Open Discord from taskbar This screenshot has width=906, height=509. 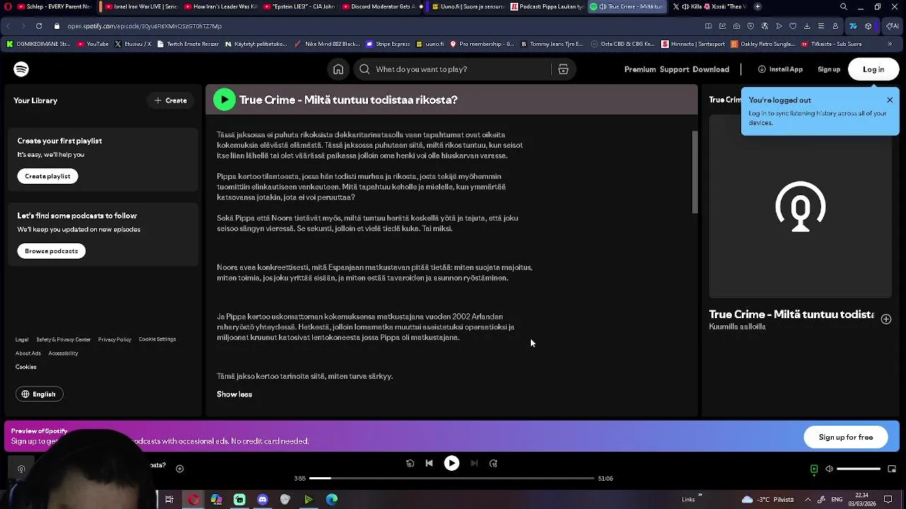263,499
